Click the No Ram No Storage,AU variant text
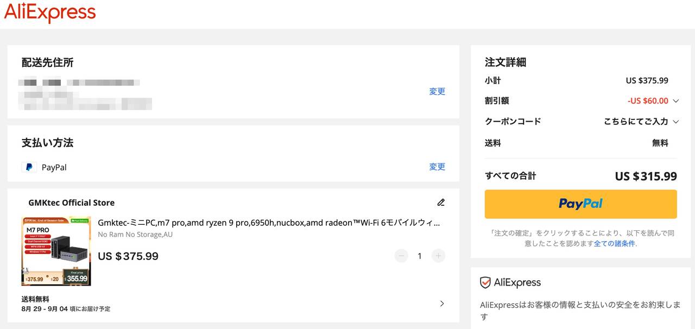This screenshot has width=695, height=329. click(135, 235)
